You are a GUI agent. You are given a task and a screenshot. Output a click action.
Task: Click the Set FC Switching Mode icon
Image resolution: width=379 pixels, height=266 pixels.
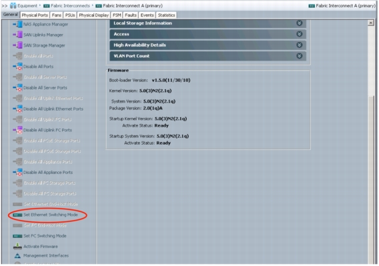[x=17, y=236]
